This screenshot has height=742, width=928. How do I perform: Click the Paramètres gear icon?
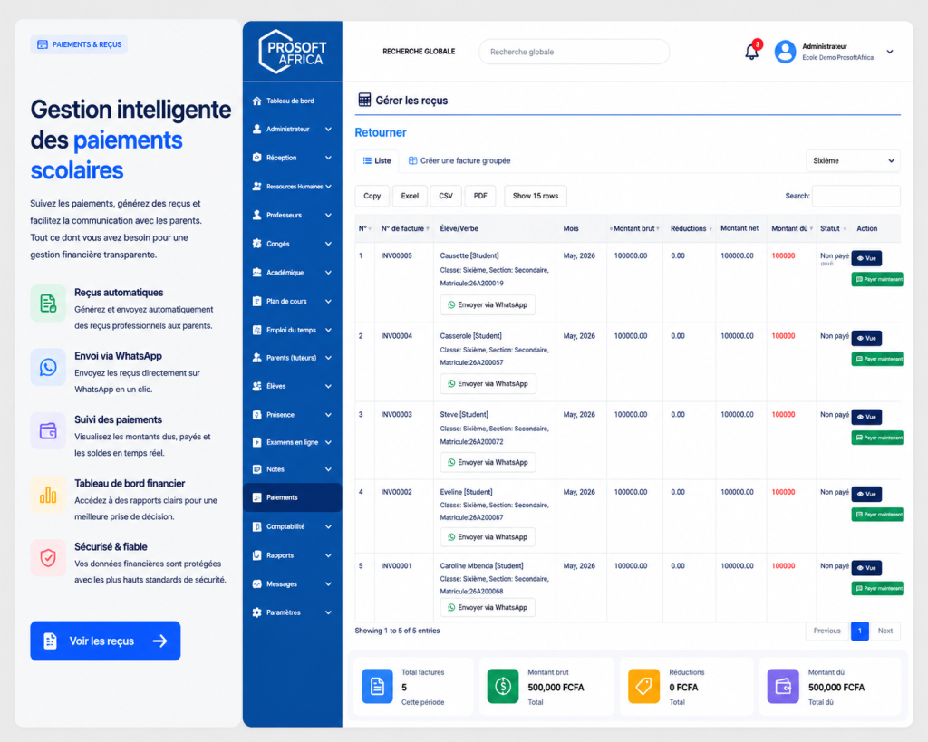point(256,612)
